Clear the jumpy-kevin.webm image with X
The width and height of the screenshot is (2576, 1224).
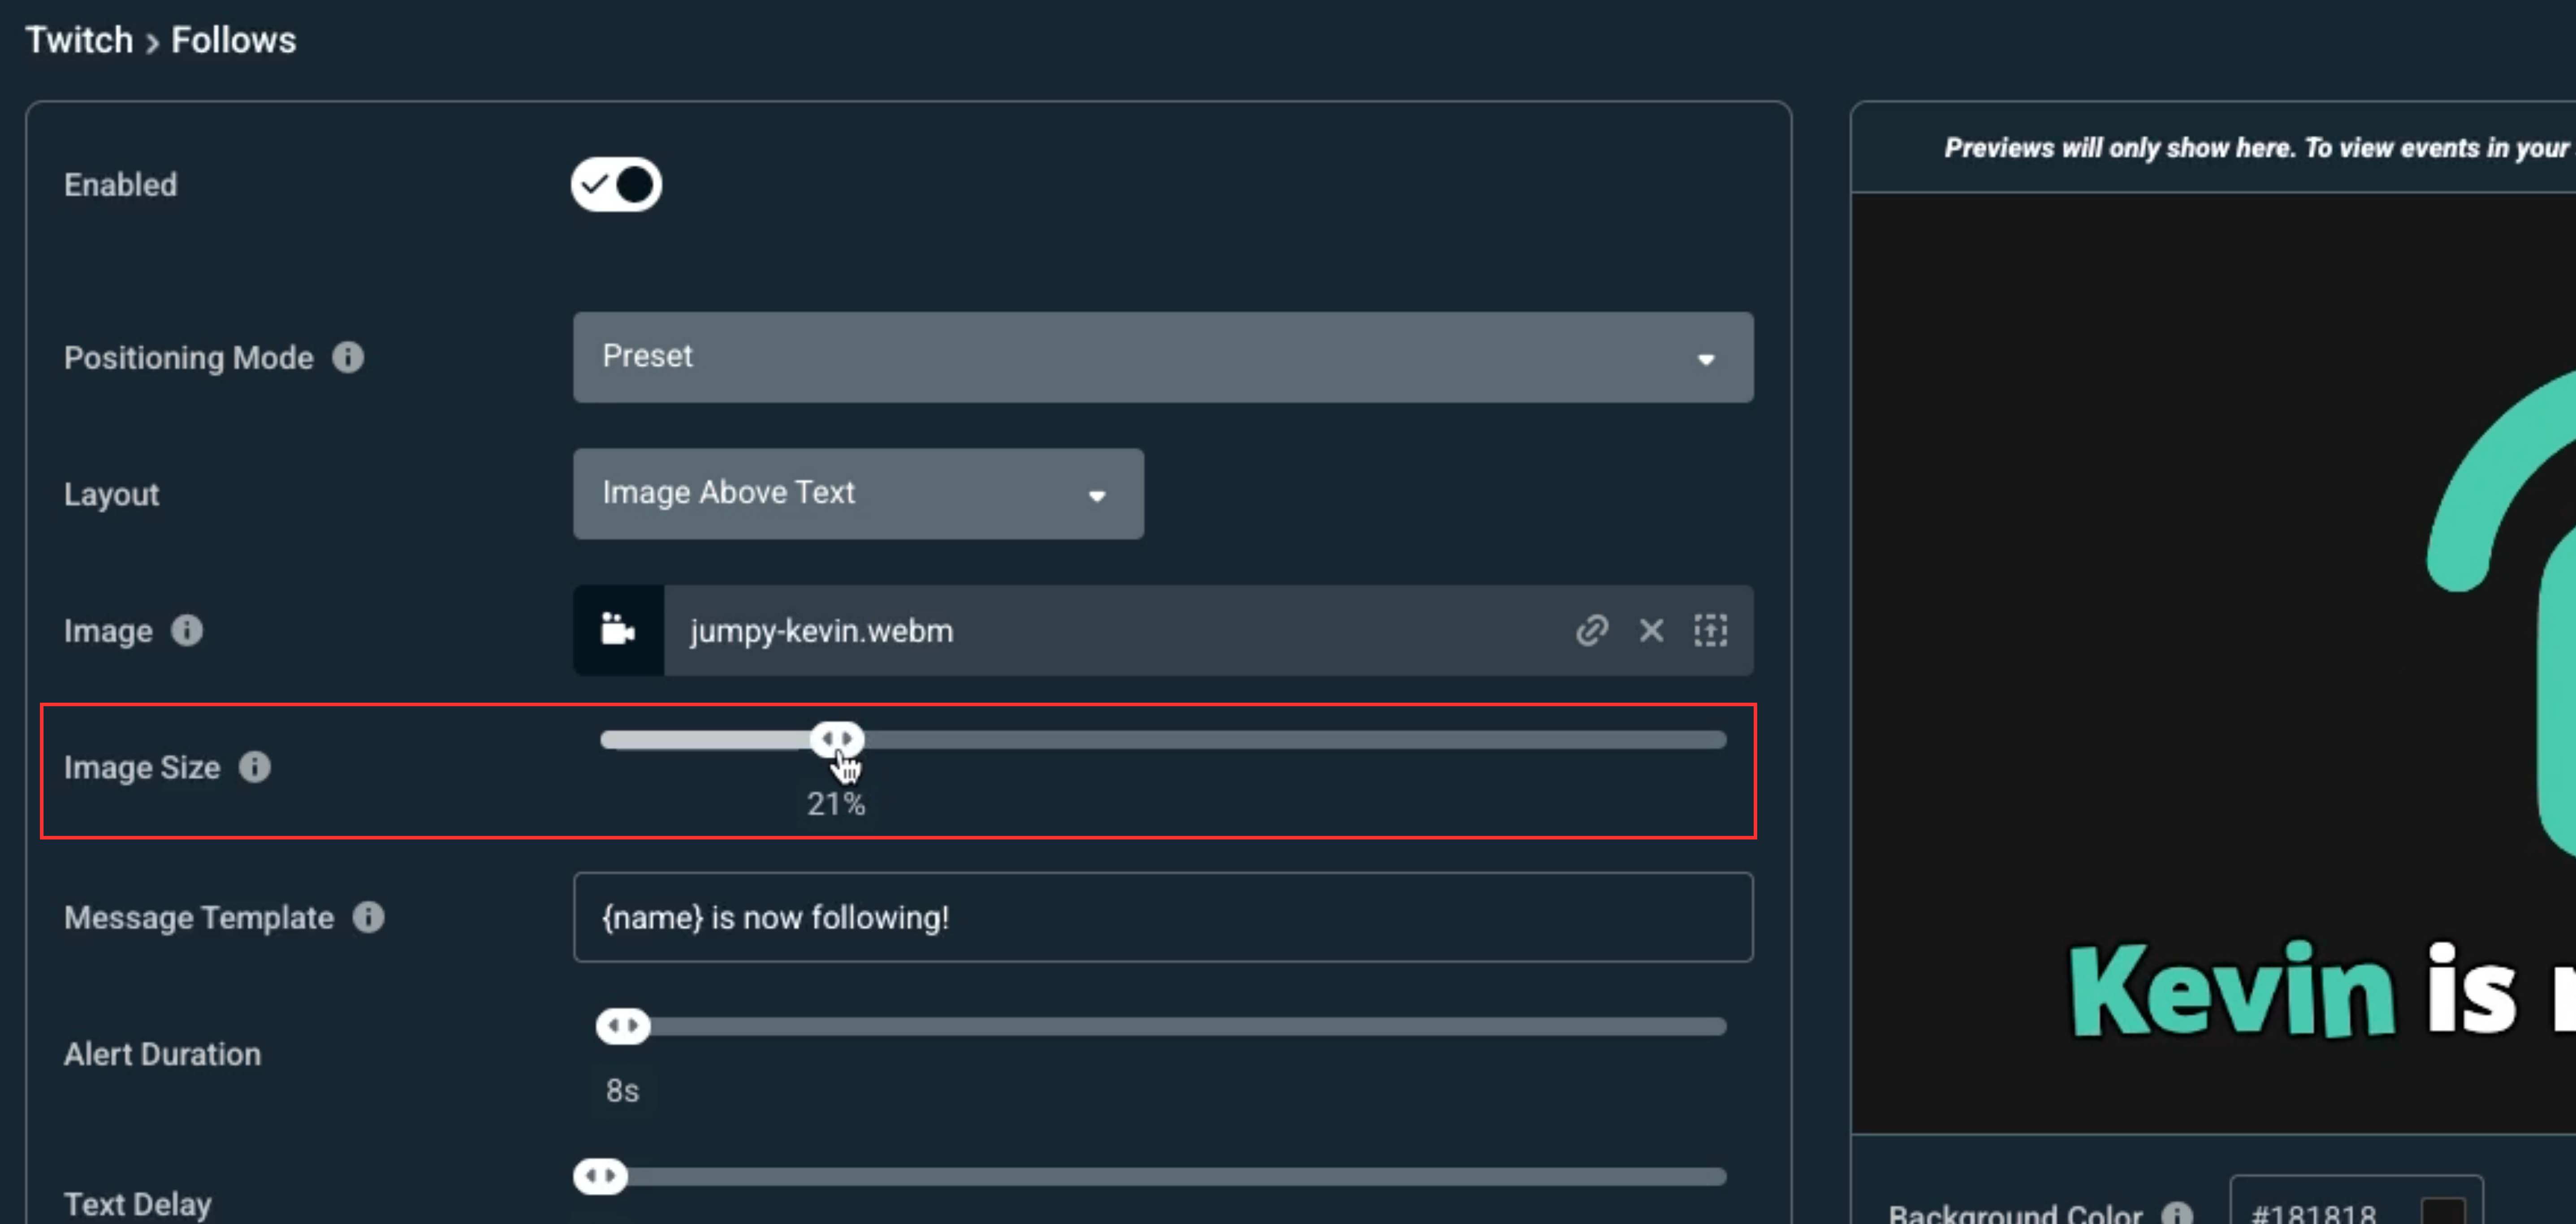(x=1651, y=630)
